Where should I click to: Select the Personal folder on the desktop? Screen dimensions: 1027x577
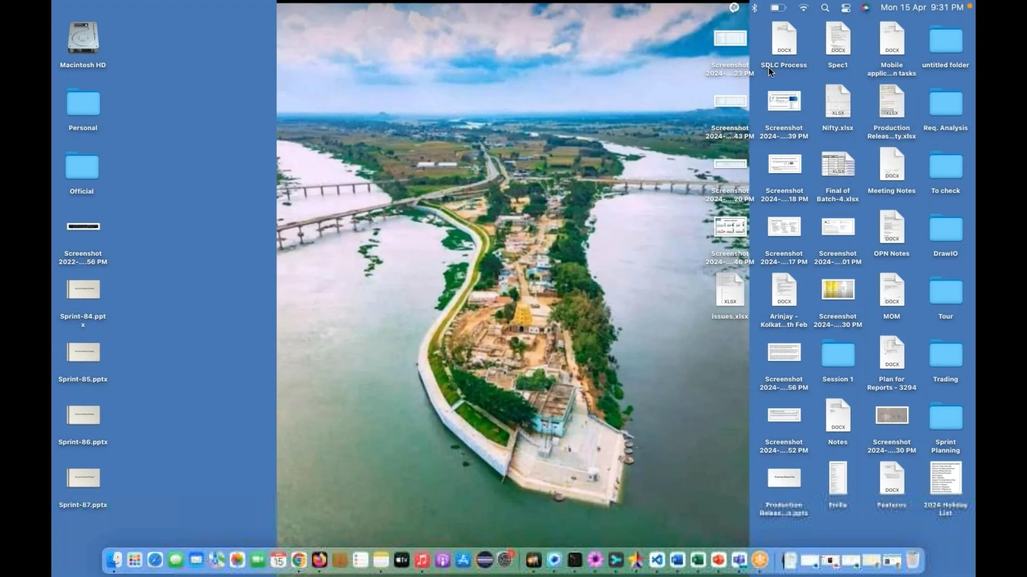[83, 110]
